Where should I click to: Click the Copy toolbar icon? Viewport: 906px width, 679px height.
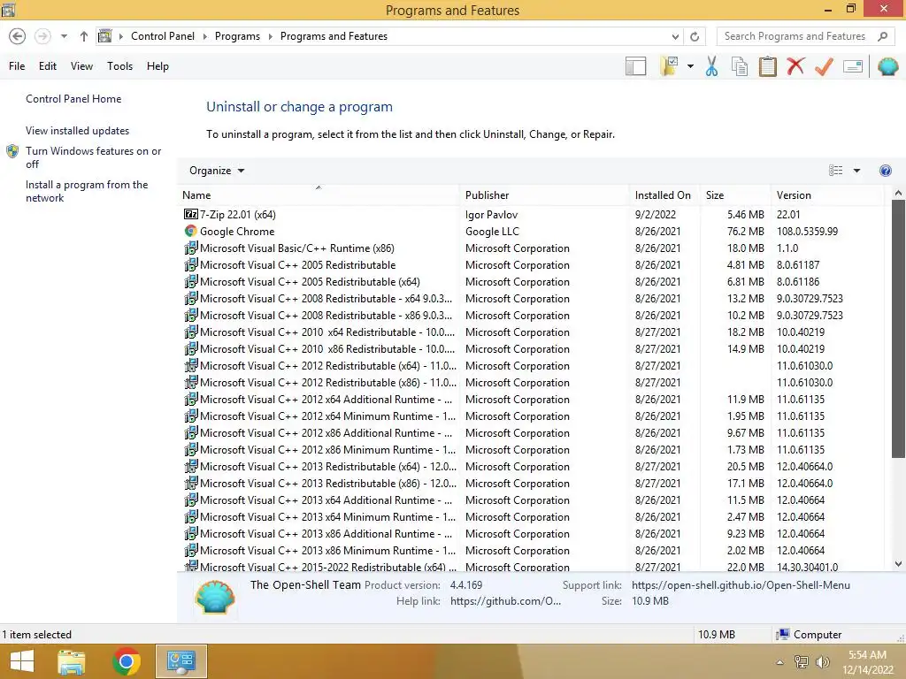pyautogui.click(x=740, y=66)
